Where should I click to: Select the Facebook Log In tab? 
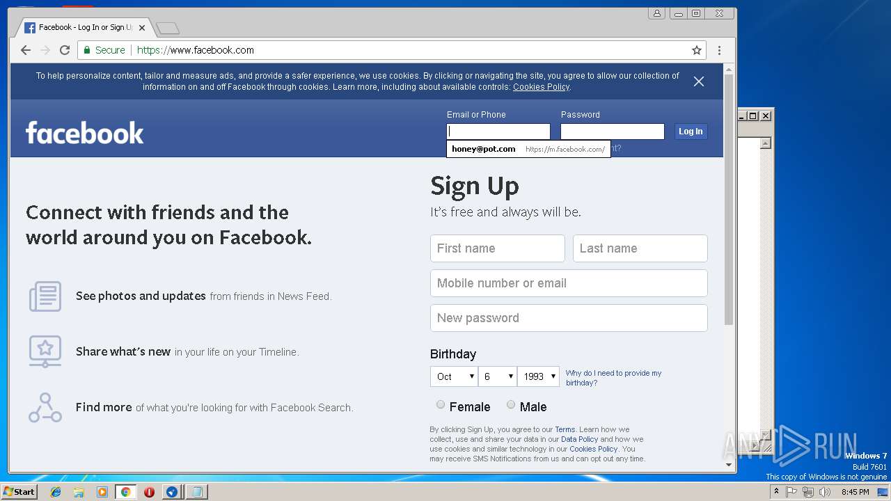coord(84,28)
